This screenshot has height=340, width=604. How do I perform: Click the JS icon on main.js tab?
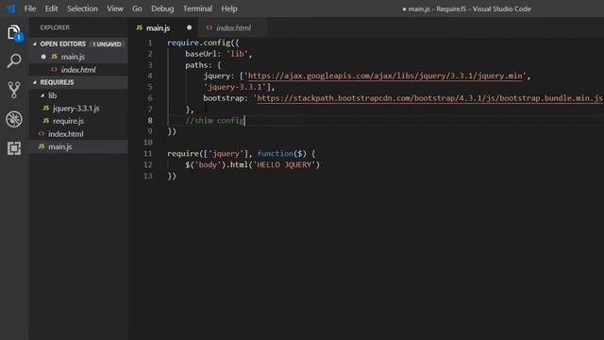pos(140,27)
